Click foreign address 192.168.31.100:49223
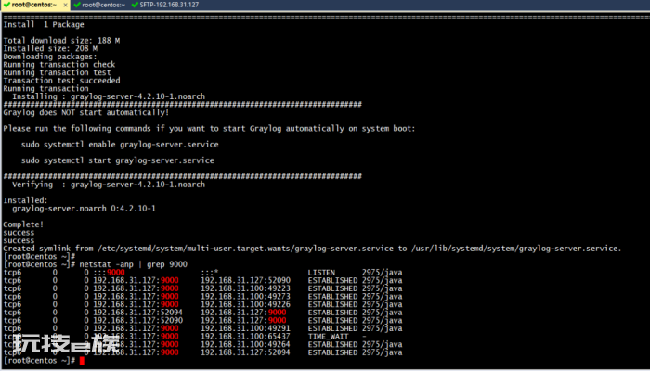Screen dimensions: 650x371 tap(245, 288)
